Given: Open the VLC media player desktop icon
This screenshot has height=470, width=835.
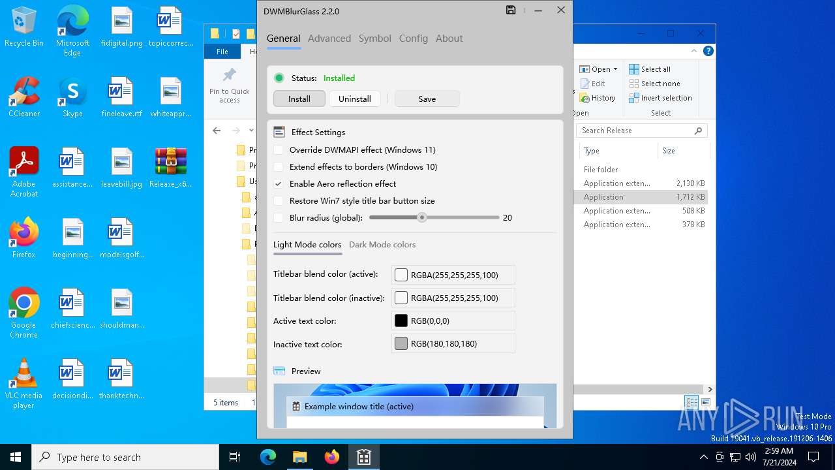Looking at the screenshot, I should point(24,374).
